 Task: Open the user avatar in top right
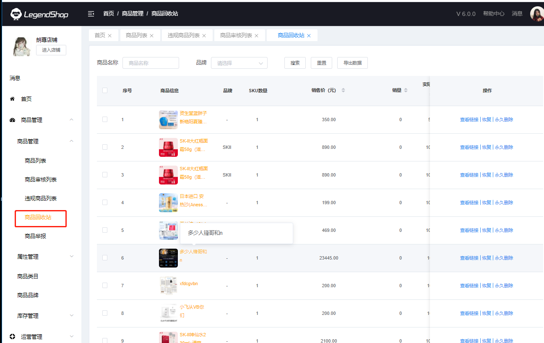(537, 14)
